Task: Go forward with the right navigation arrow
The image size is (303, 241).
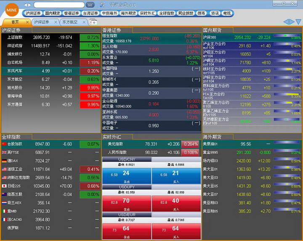Action: (x=29, y=5)
